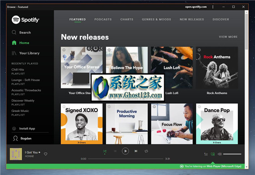The width and height of the screenshot is (255, 175).
Task: Open the connect to a device menu
Action: pyautogui.click(x=213, y=154)
